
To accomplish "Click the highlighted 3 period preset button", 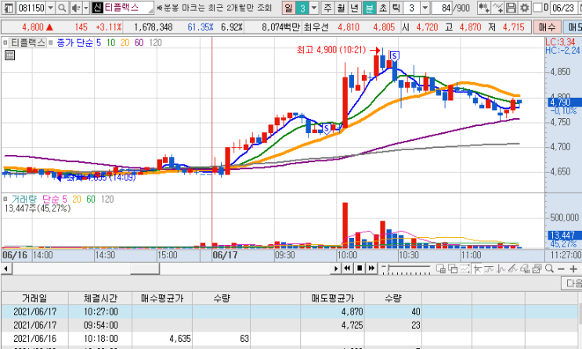I will [302, 8].
